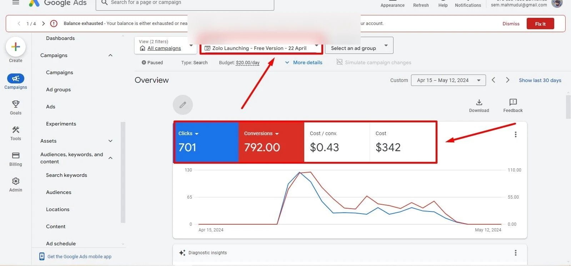Open the Campaigns submenu item

(x=60, y=72)
